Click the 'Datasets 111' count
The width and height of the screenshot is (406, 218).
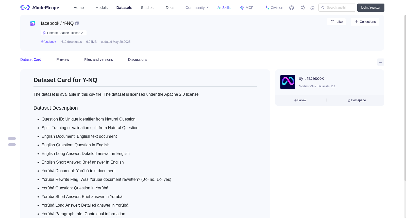click(327, 86)
